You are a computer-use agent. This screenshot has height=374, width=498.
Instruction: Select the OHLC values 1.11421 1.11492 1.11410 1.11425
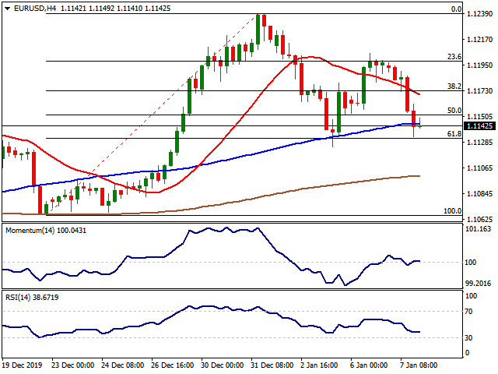[x=116, y=9]
